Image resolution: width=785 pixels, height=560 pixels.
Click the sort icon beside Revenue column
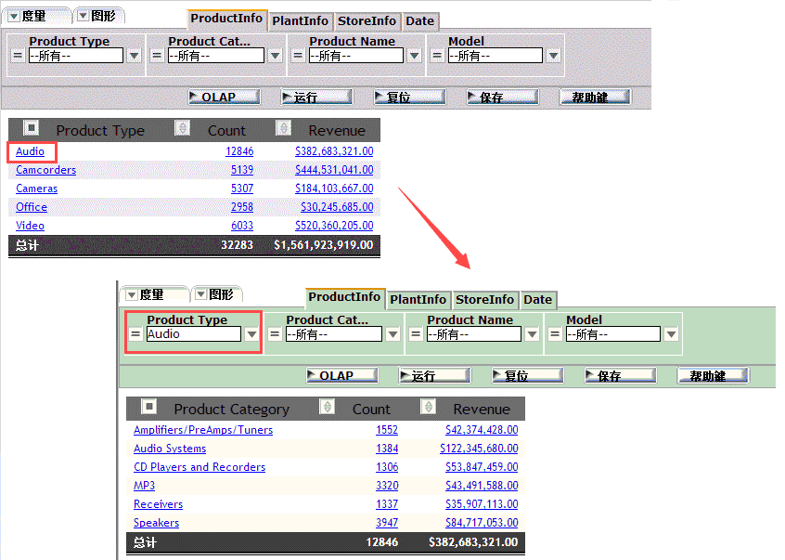coord(283,129)
